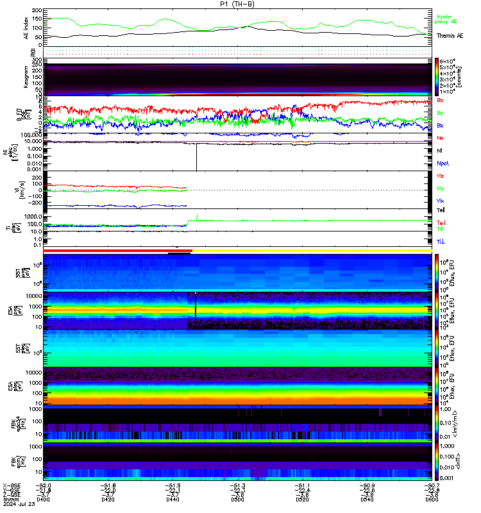Click the black vertical gap in ESA ion spectrogram
The width and height of the screenshot is (481, 513).
pyautogui.click(x=196, y=311)
